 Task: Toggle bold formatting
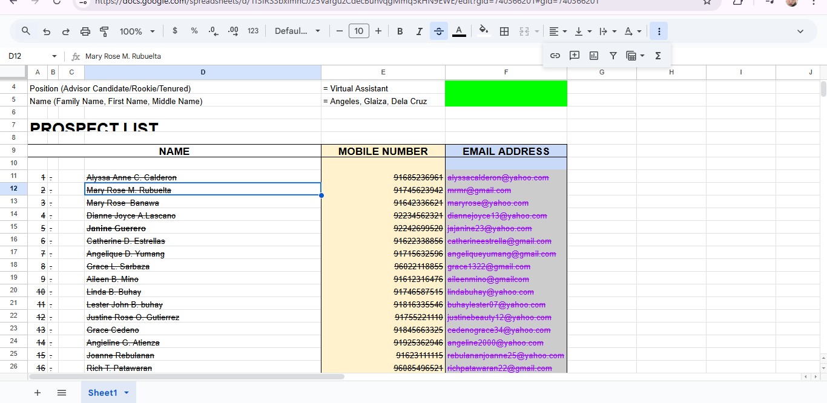pos(400,31)
